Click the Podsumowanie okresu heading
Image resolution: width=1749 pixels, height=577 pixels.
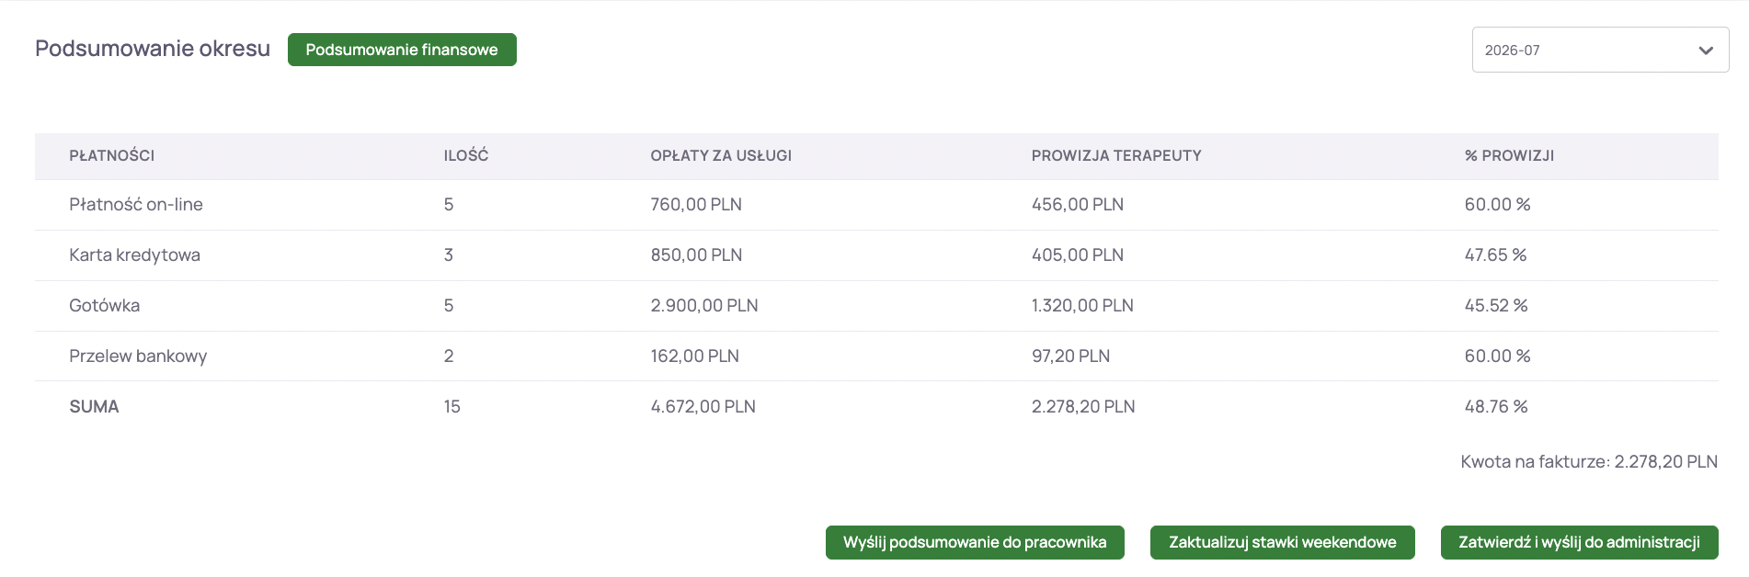153,49
